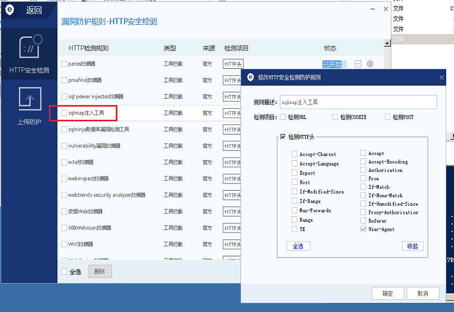454x312 pixels.
Task: Edit the 规则描述 text field
Action: tap(358, 102)
